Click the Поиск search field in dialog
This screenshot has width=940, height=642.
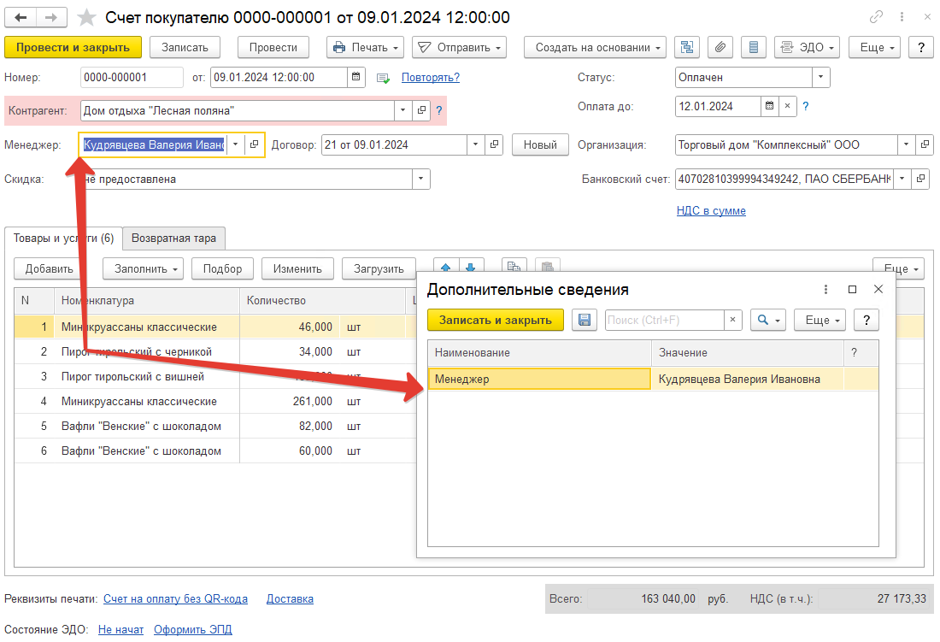(664, 320)
